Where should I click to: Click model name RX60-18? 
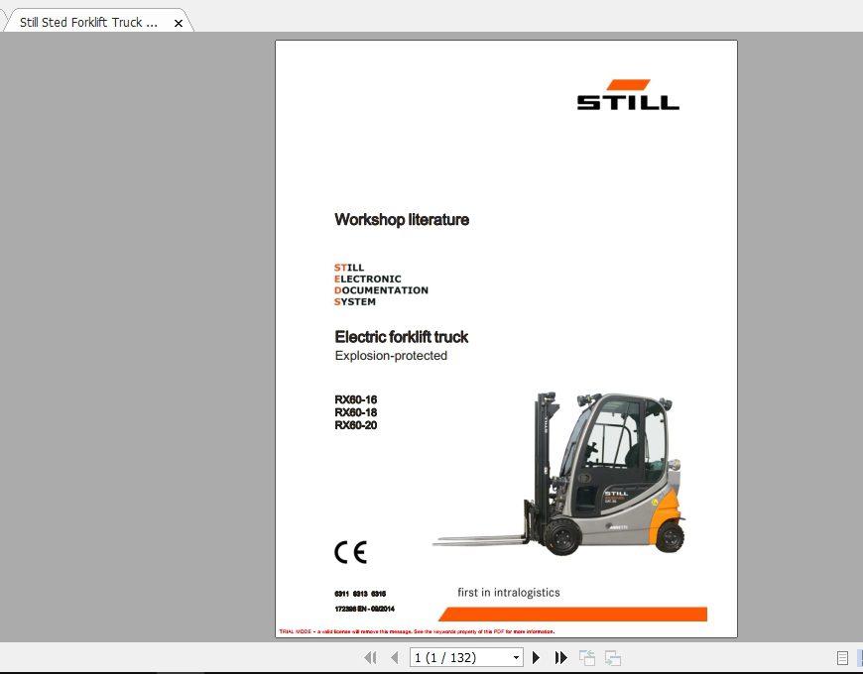click(x=355, y=412)
